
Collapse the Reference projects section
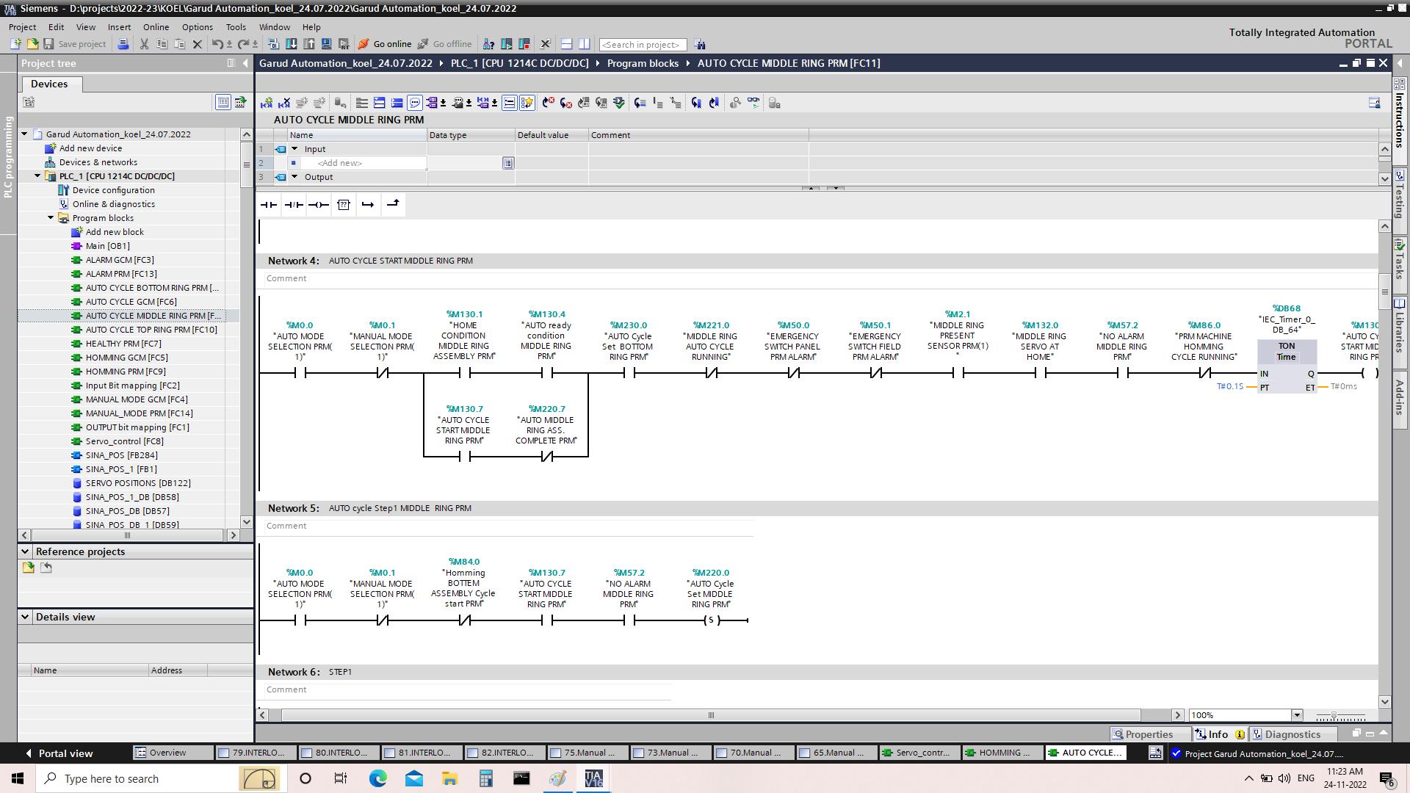[25, 551]
